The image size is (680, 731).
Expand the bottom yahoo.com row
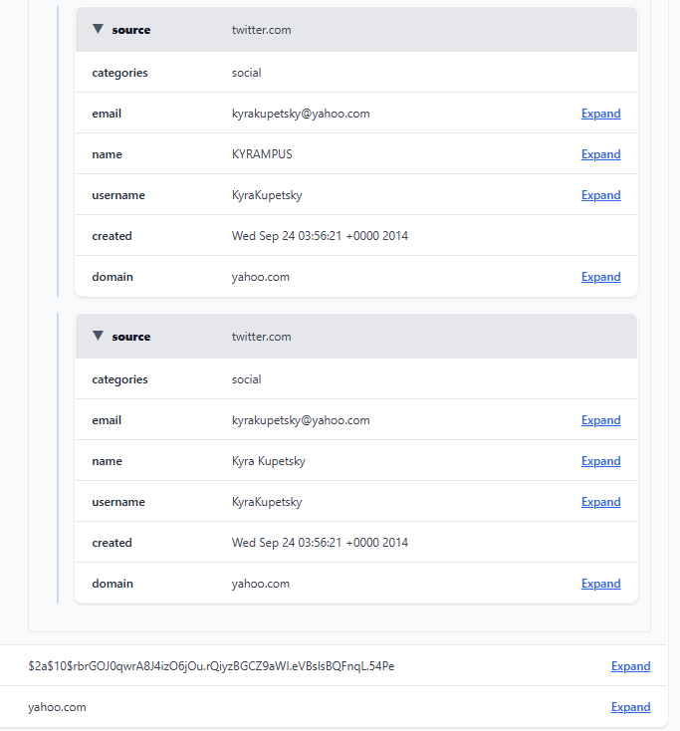tap(630, 707)
